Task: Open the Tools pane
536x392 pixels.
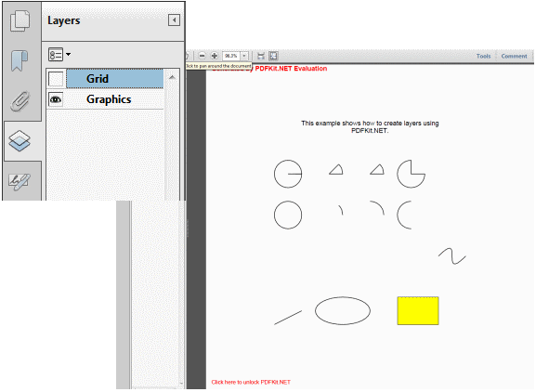Action: pos(483,56)
